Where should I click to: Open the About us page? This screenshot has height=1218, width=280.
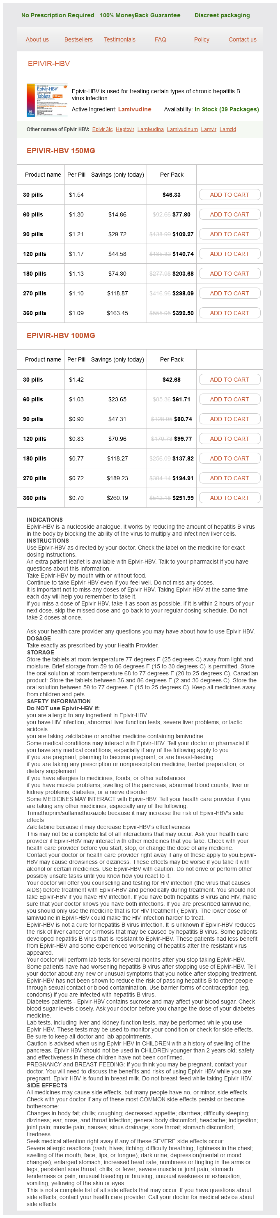point(37,40)
